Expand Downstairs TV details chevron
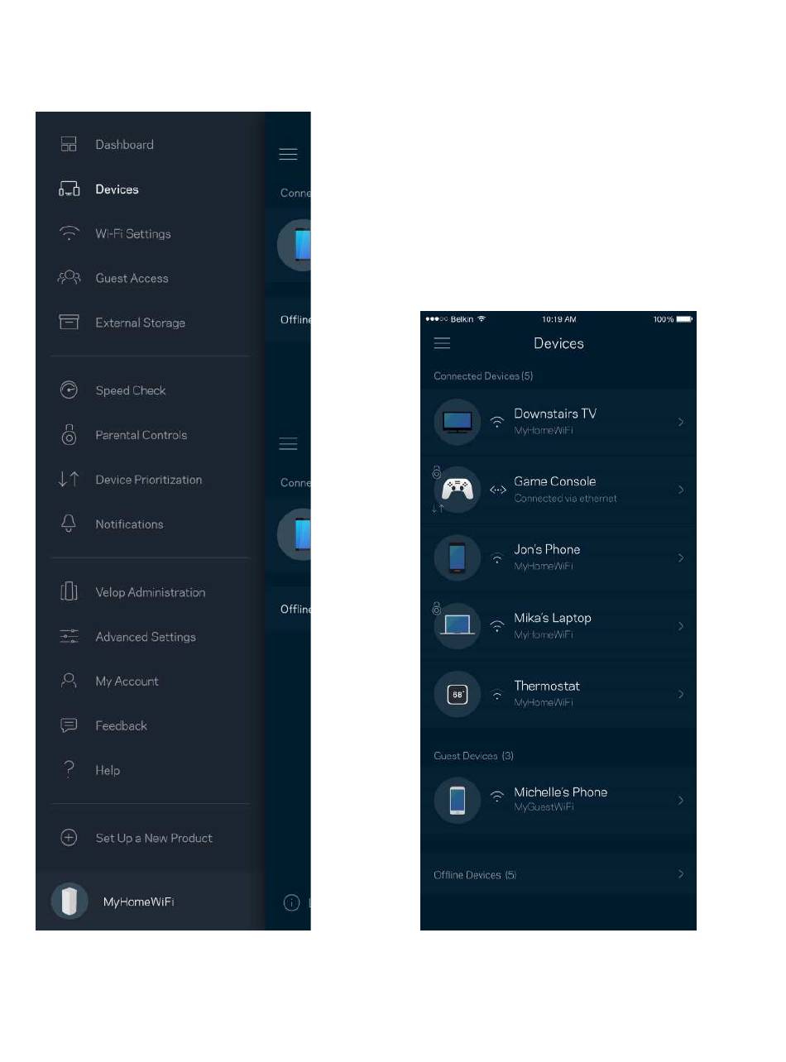Screen dimensions: 786x1062 [x=681, y=422]
